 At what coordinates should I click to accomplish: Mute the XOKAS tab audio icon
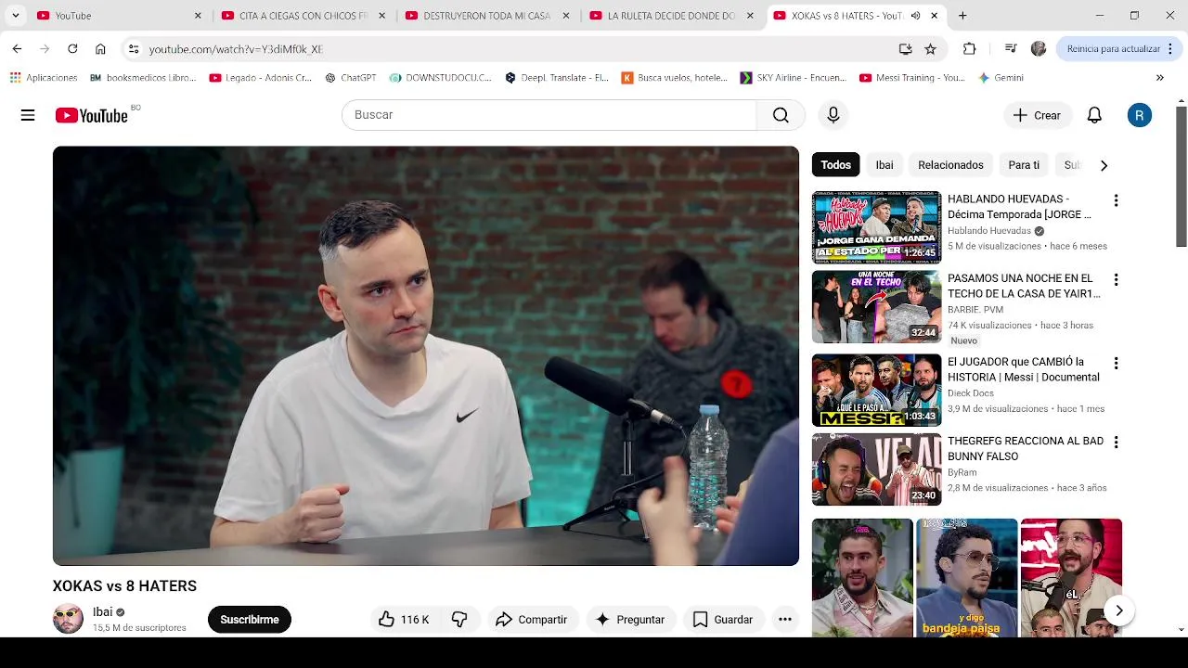[x=915, y=16]
